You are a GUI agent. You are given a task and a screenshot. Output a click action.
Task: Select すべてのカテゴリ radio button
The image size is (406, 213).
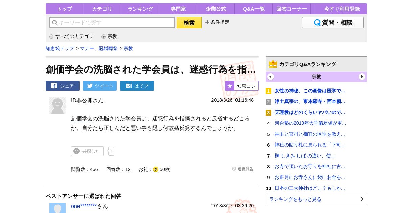51,37
